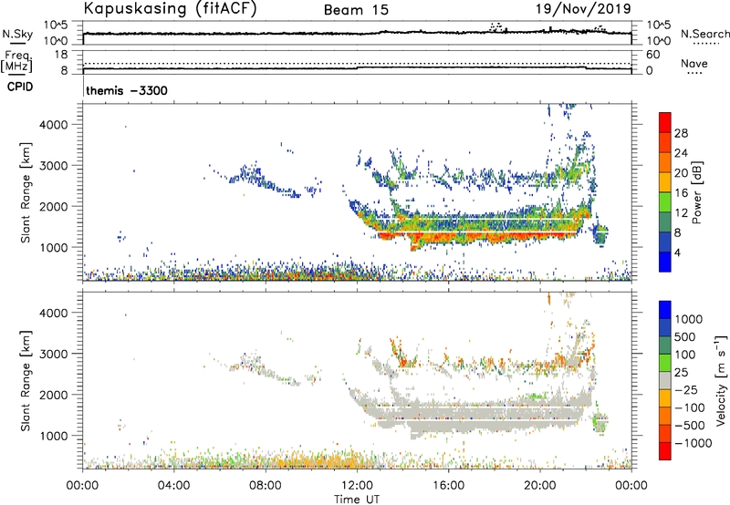730x505 pixels.
Task: Click the '20:00' time axis tick label
Action: [x=540, y=486]
